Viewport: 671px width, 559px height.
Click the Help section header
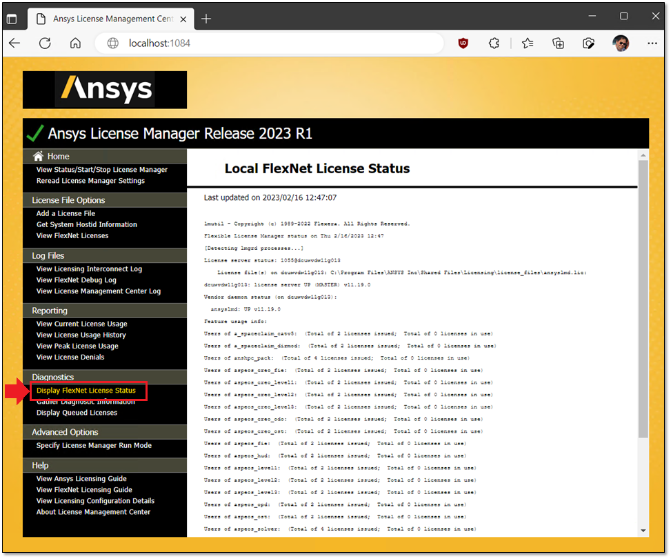pos(105,466)
